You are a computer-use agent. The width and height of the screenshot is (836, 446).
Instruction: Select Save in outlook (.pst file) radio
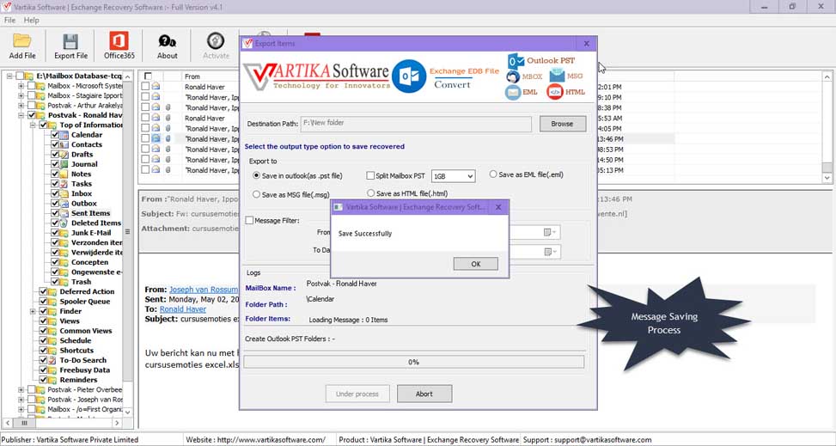256,175
